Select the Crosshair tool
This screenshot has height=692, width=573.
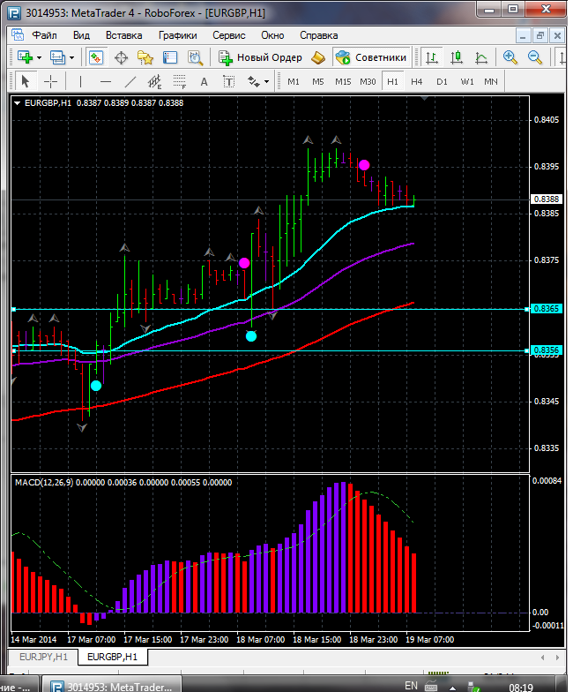(x=51, y=81)
